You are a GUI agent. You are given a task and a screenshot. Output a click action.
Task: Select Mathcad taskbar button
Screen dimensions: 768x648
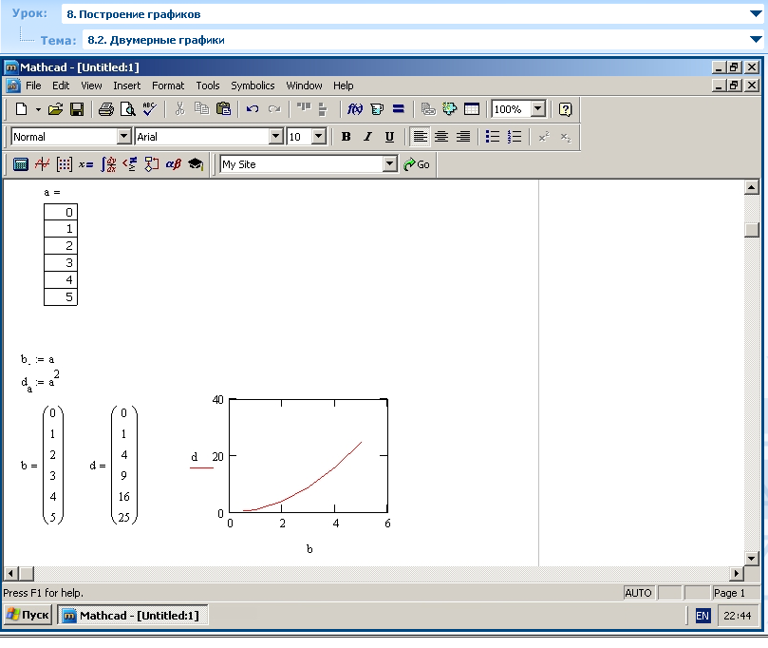coord(132,615)
